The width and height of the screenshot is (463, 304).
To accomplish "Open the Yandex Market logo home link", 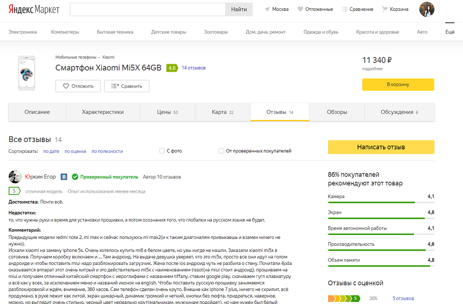I will (34, 10).
